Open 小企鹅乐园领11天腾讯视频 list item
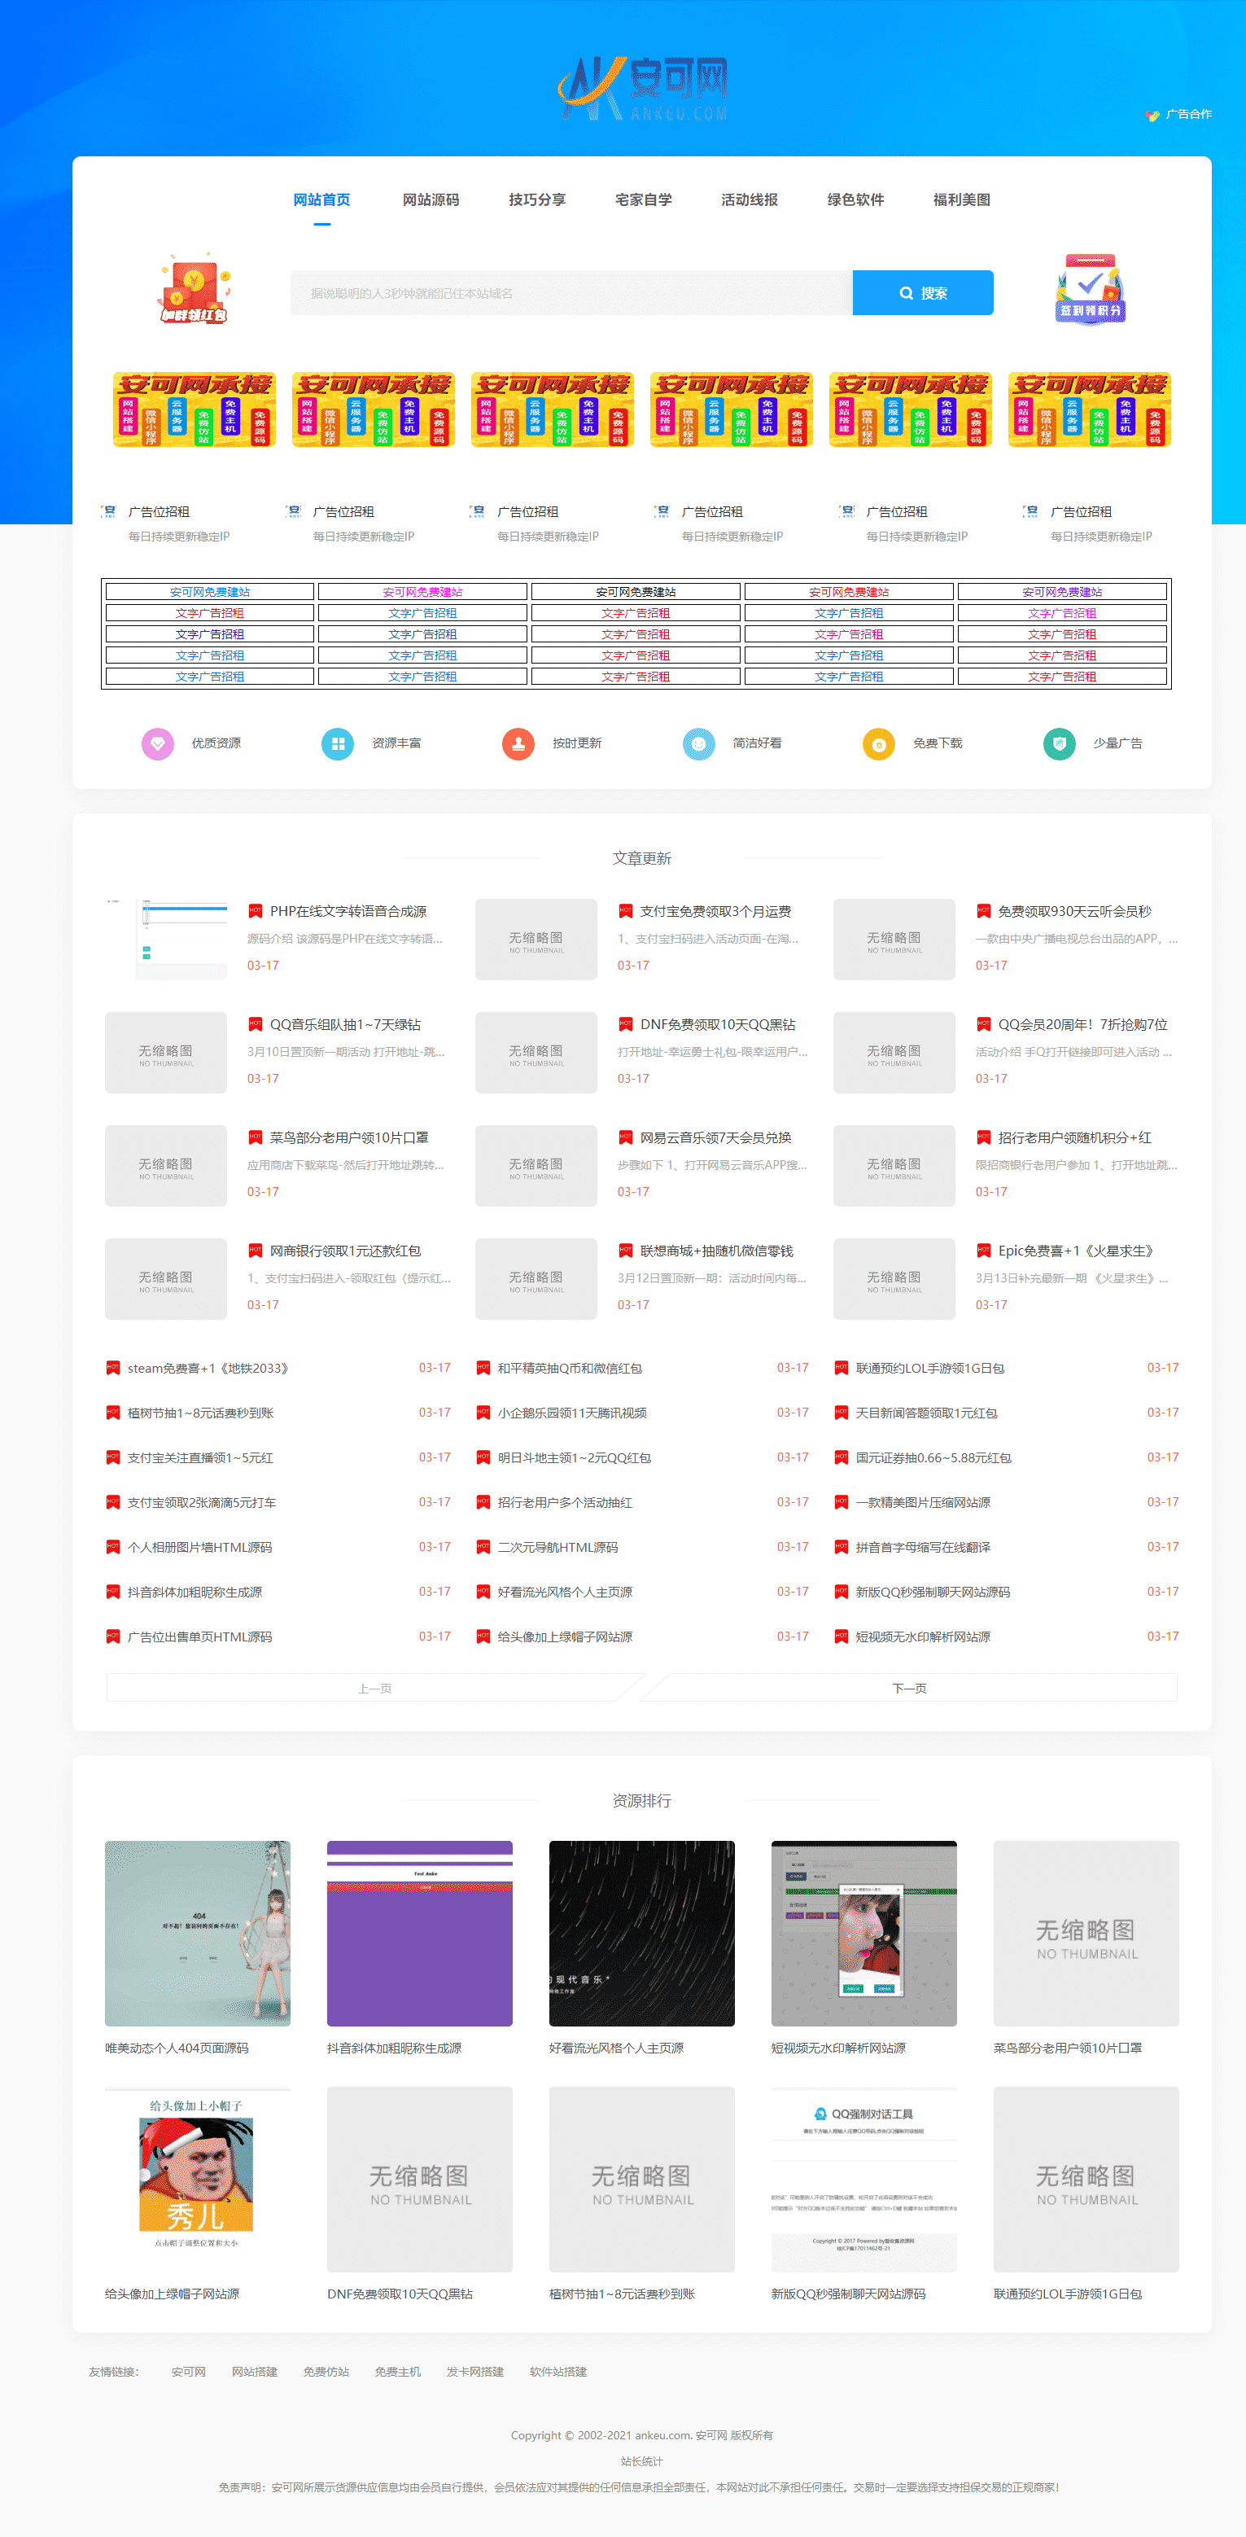1246x2537 pixels. point(572,1413)
